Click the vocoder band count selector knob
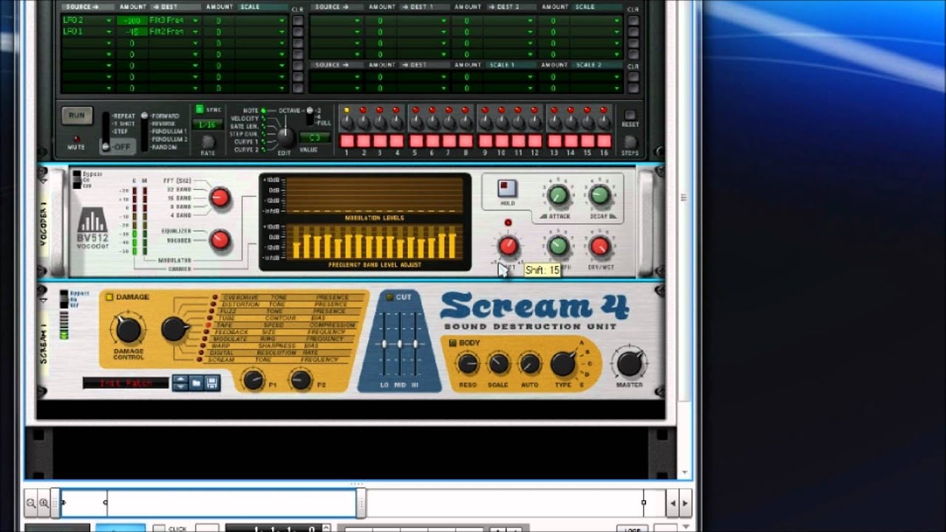 pyautogui.click(x=220, y=197)
